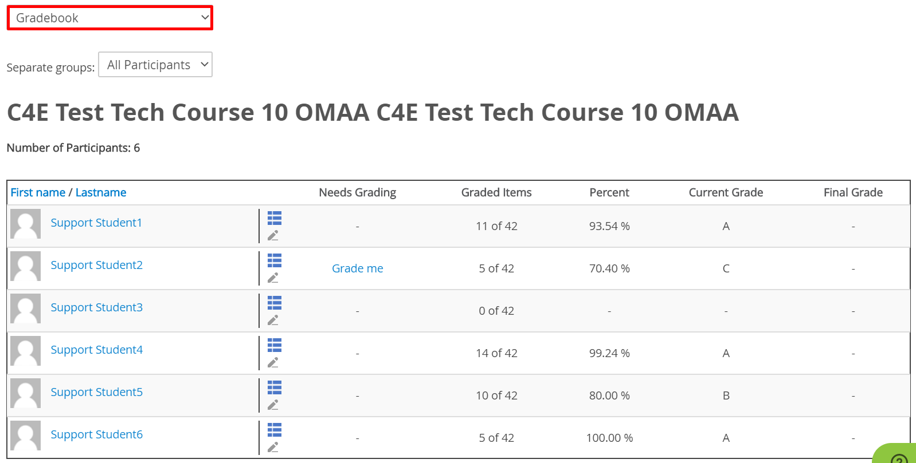The height and width of the screenshot is (463, 916).
Task: Open the Gradebook dropdown menu
Action: click(x=110, y=18)
